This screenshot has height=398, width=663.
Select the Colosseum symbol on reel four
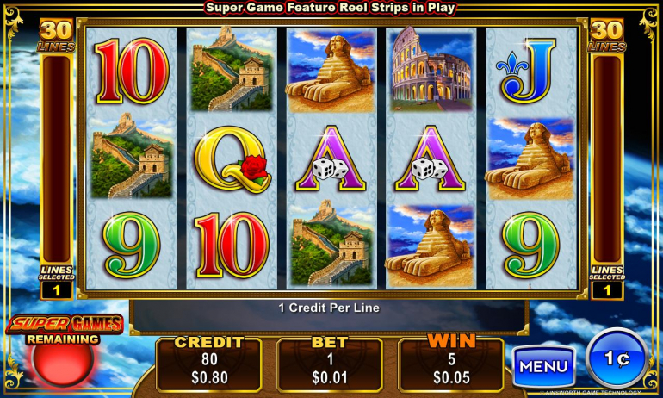coord(431,70)
